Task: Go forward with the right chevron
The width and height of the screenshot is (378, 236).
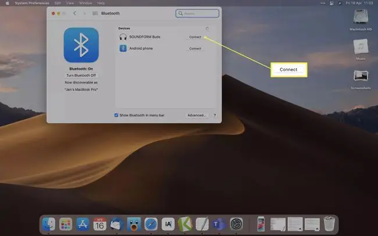Action: click(x=84, y=13)
